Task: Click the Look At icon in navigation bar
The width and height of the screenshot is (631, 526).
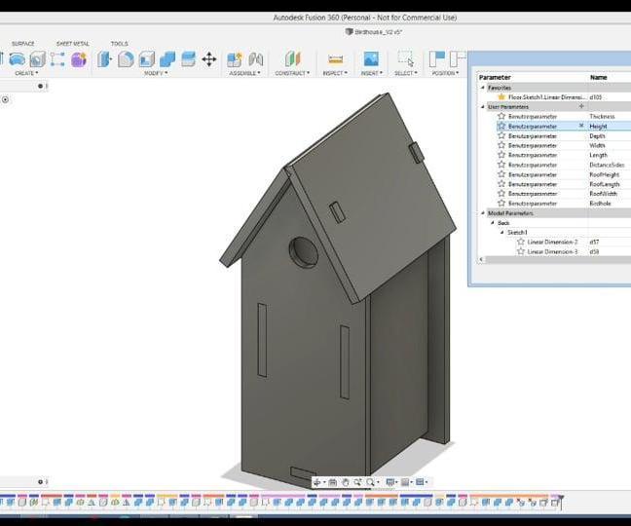Action: pyautogui.click(x=332, y=482)
